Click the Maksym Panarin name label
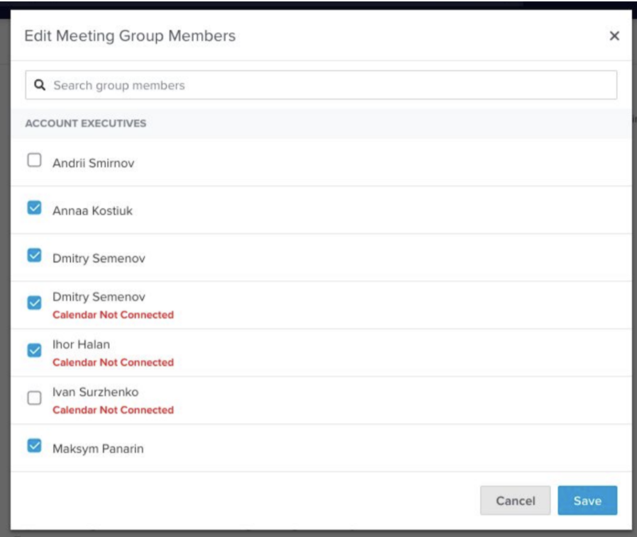Screen dimensions: 637x537 [x=99, y=448]
